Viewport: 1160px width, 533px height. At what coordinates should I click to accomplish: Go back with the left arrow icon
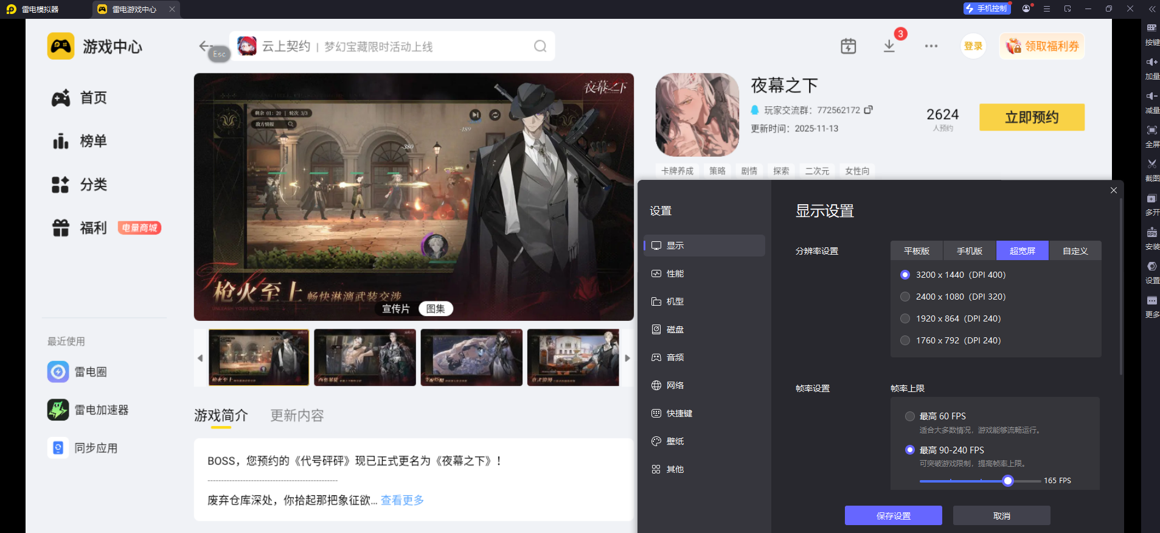click(x=205, y=46)
